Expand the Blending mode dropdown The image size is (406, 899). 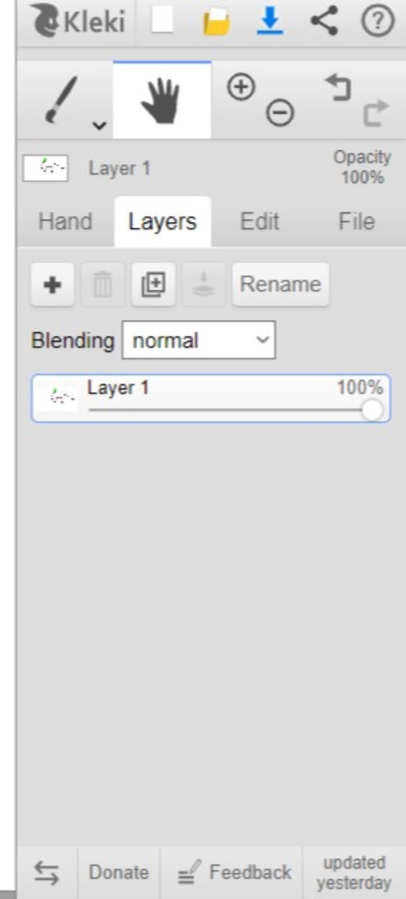click(199, 340)
